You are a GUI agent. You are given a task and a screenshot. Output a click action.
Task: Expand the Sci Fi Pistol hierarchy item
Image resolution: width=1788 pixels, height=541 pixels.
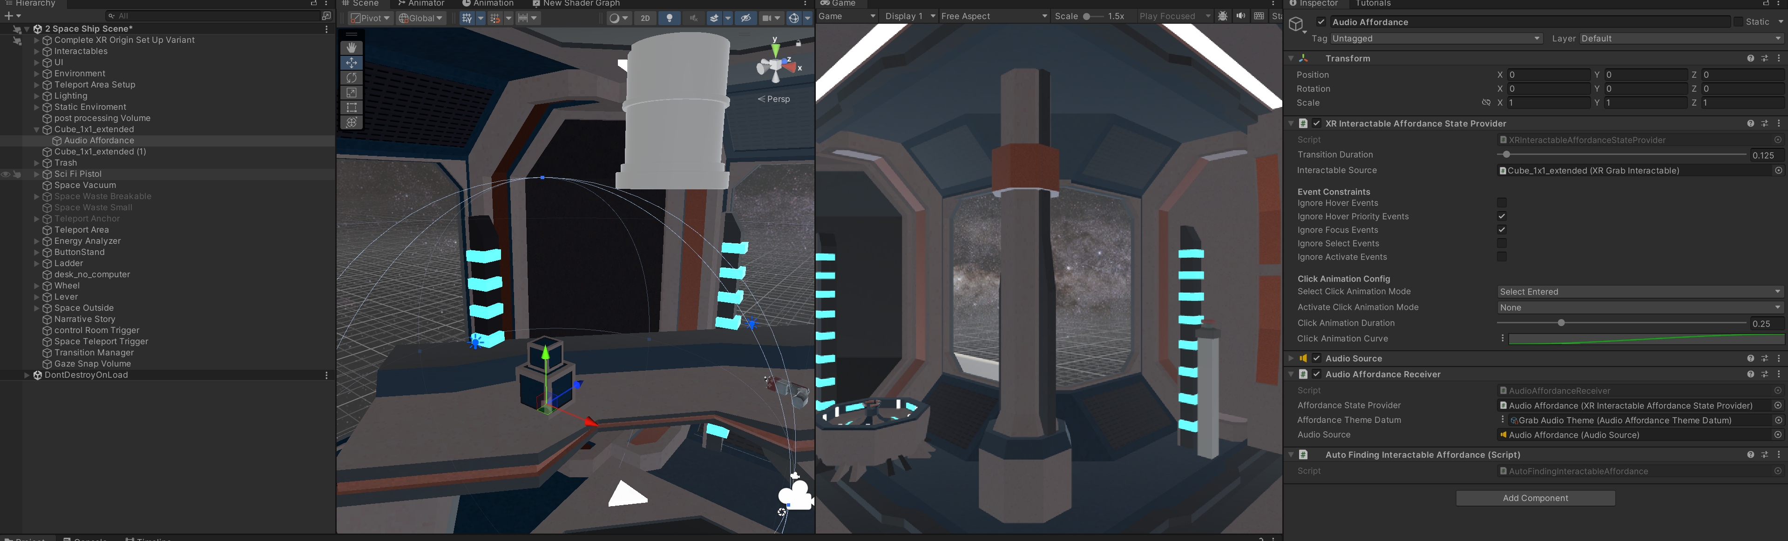tap(37, 174)
